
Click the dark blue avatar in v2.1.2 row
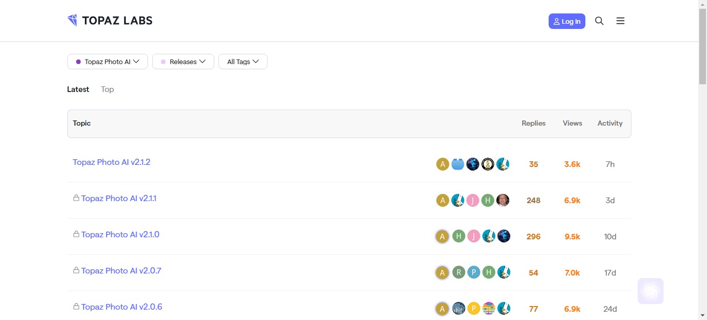coord(473,164)
